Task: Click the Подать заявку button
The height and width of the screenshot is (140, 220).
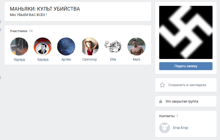Action: 186,66
